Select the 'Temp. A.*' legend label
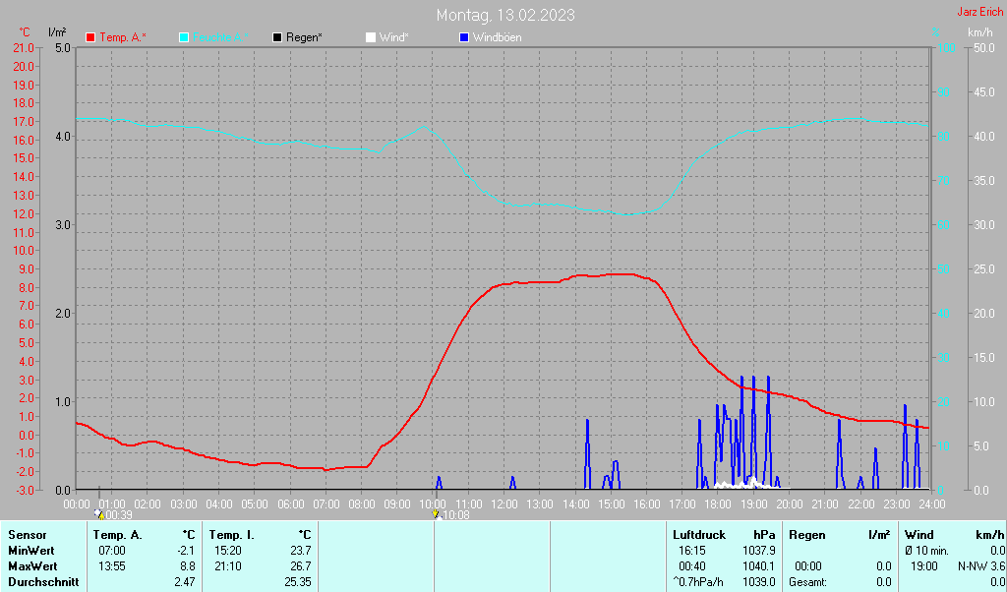Image resolution: width=1007 pixels, height=592 pixels. pyautogui.click(x=123, y=38)
